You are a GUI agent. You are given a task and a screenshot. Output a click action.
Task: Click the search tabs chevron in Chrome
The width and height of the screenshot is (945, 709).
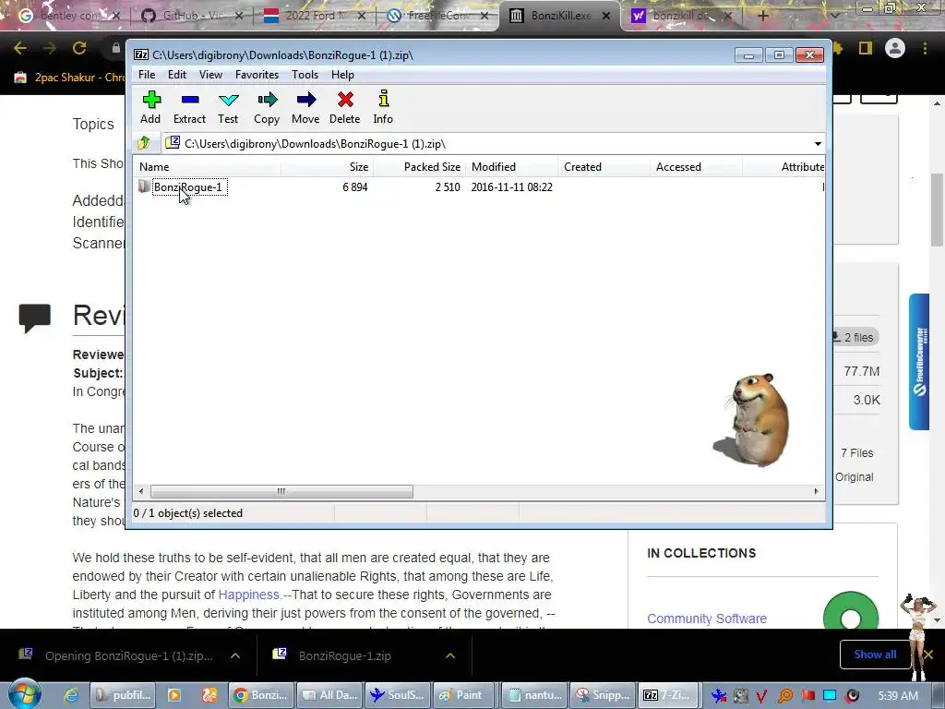click(834, 16)
